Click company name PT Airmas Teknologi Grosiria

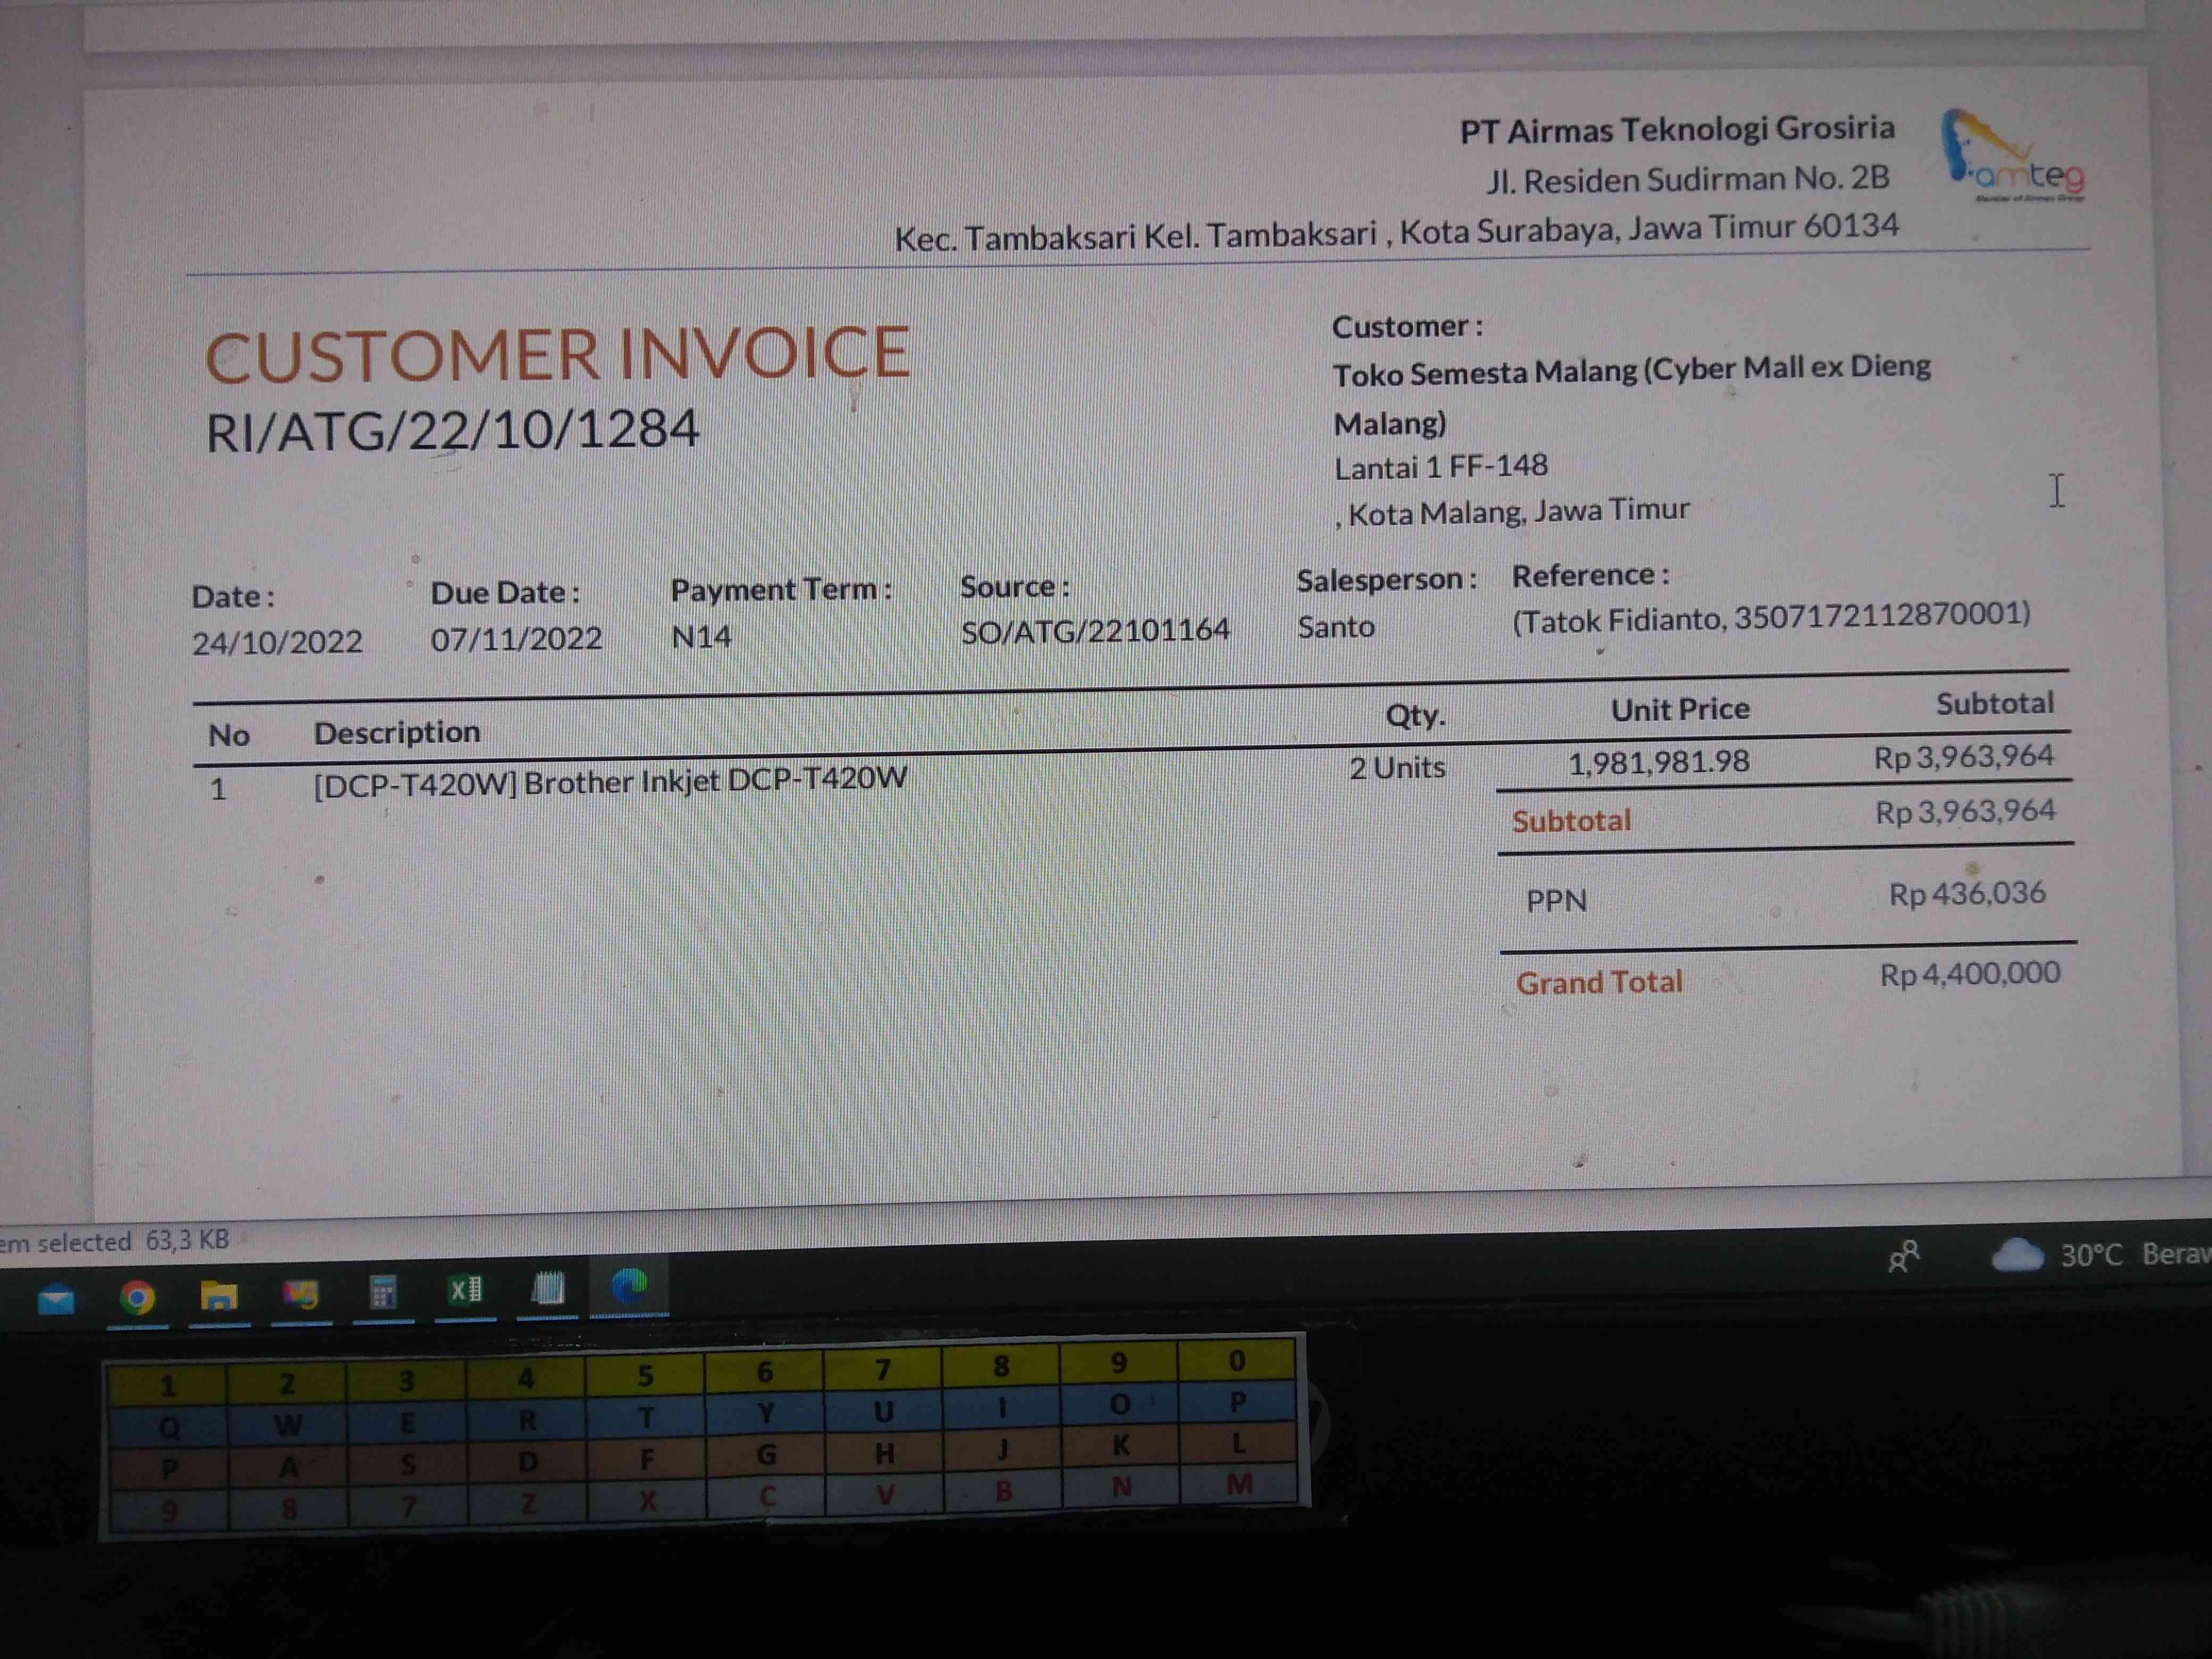click(1677, 130)
